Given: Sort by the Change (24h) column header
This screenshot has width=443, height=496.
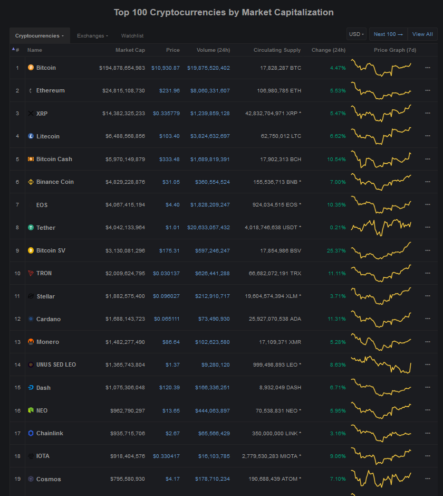Looking at the screenshot, I should click(x=329, y=50).
